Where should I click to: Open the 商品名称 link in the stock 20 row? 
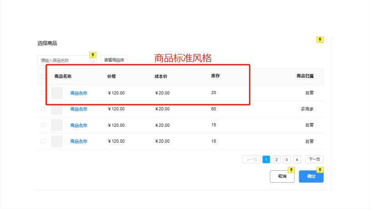(x=79, y=93)
